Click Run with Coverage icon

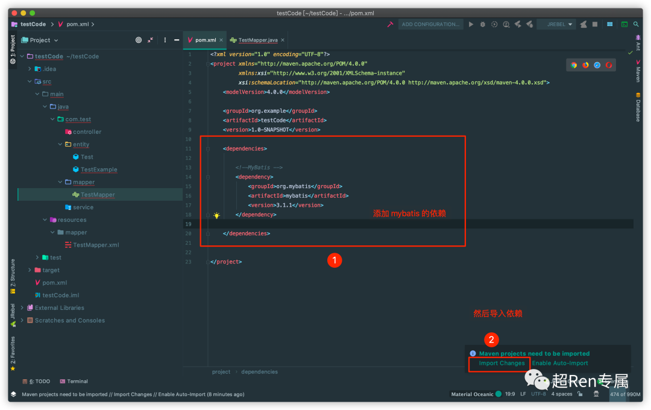coord(494,25)
